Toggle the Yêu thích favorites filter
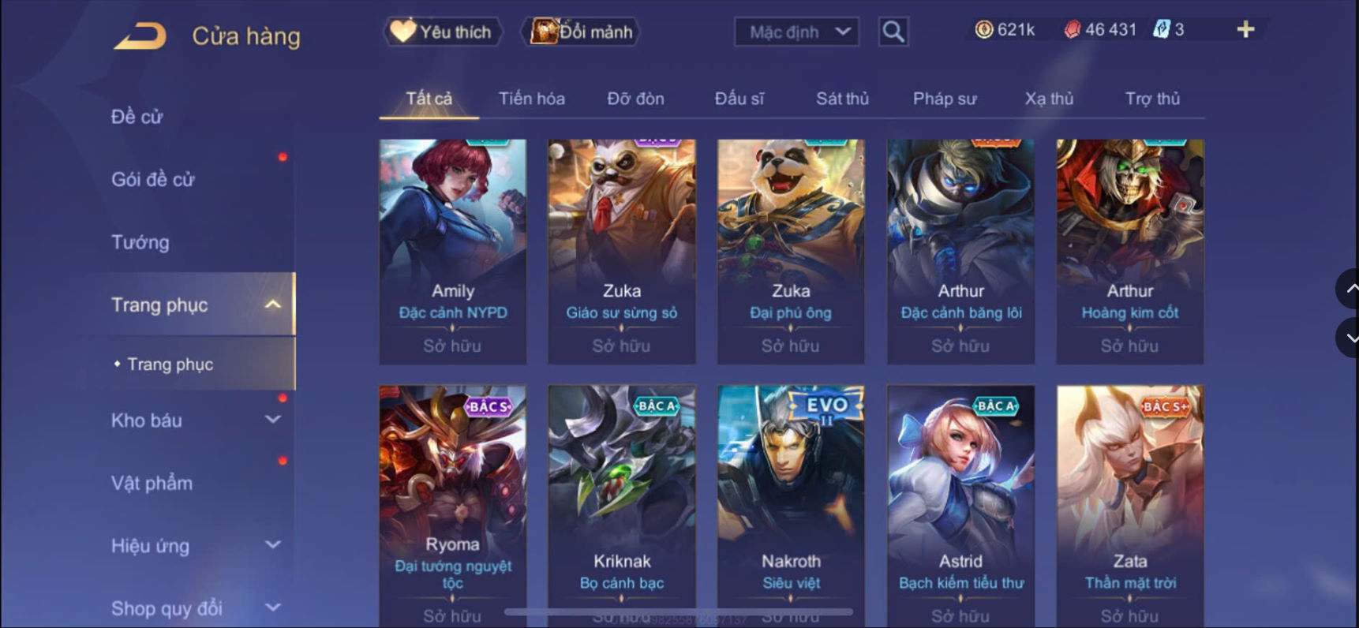Screen dimensions: 1359x628 coord(443,32)
